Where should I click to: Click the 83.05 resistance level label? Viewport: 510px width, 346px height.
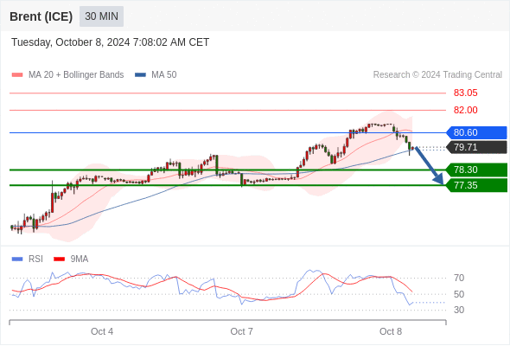pyautogui.click(x=465, y=93)
